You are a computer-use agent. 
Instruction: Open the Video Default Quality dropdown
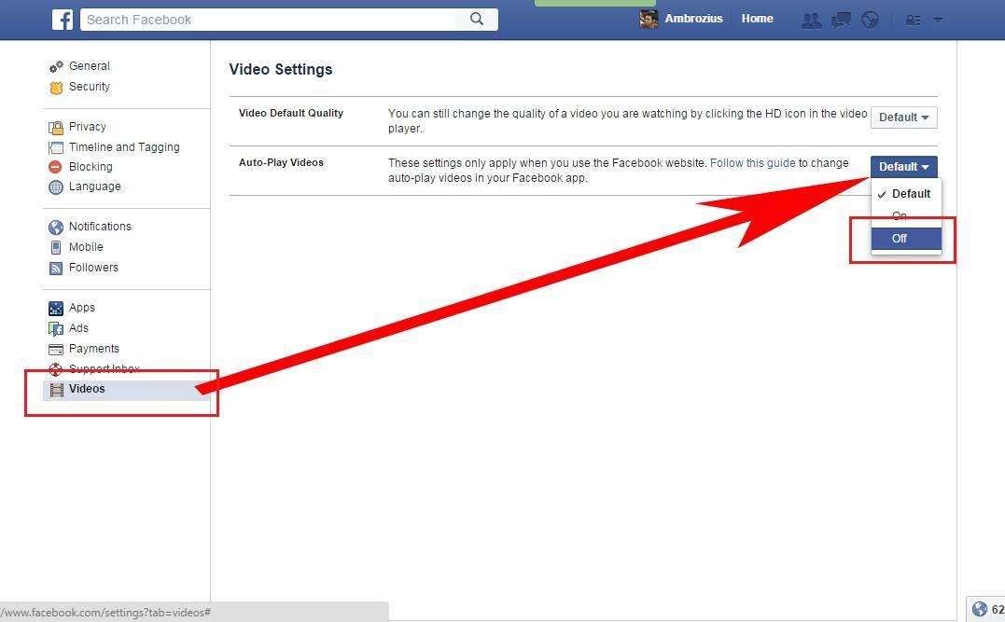pos(903,117)
